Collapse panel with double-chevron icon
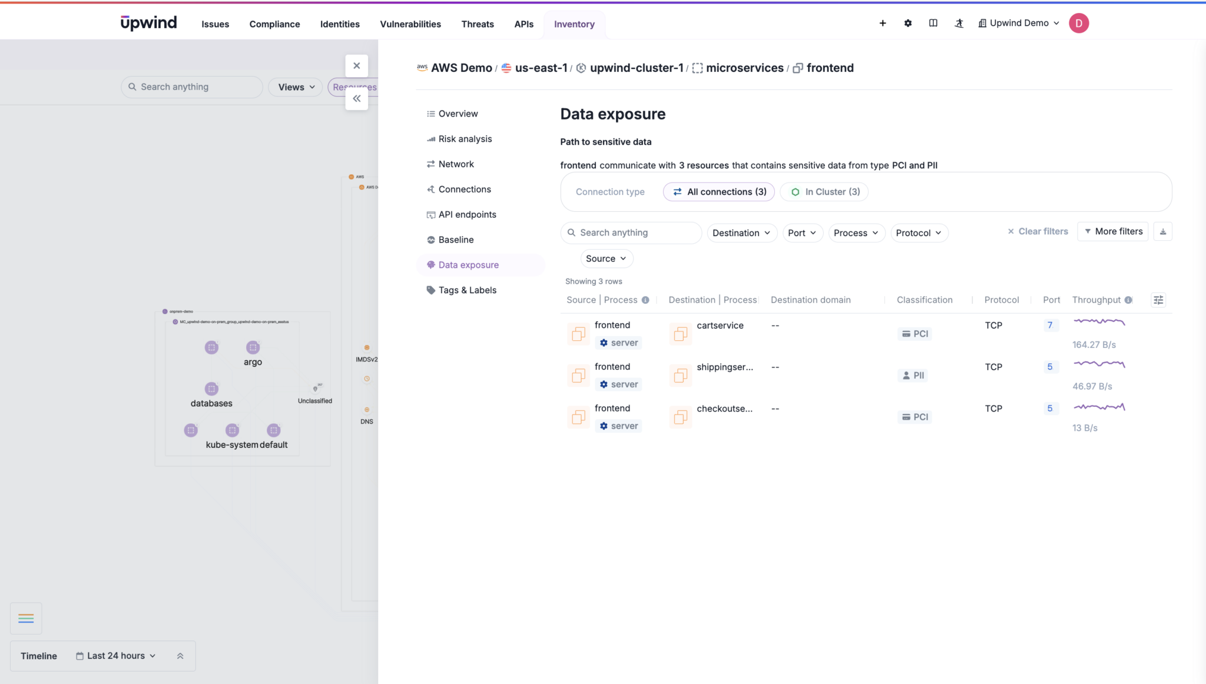Screen dimensions: 1206x684 [356, 99]
